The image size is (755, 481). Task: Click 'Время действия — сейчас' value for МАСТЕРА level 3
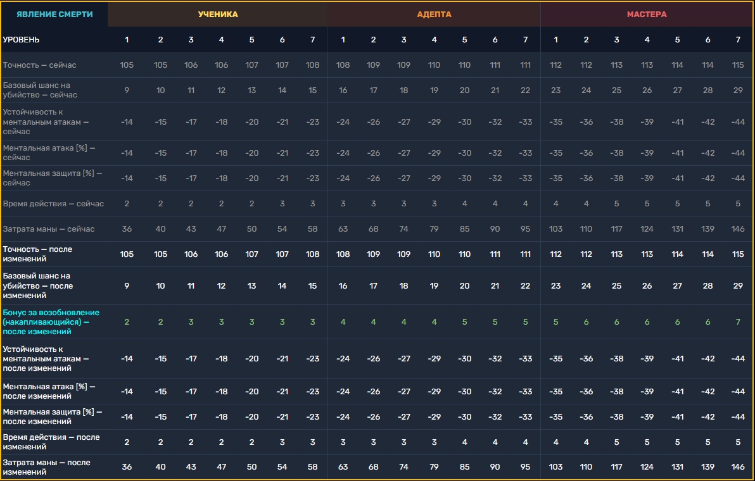(616, 203)
